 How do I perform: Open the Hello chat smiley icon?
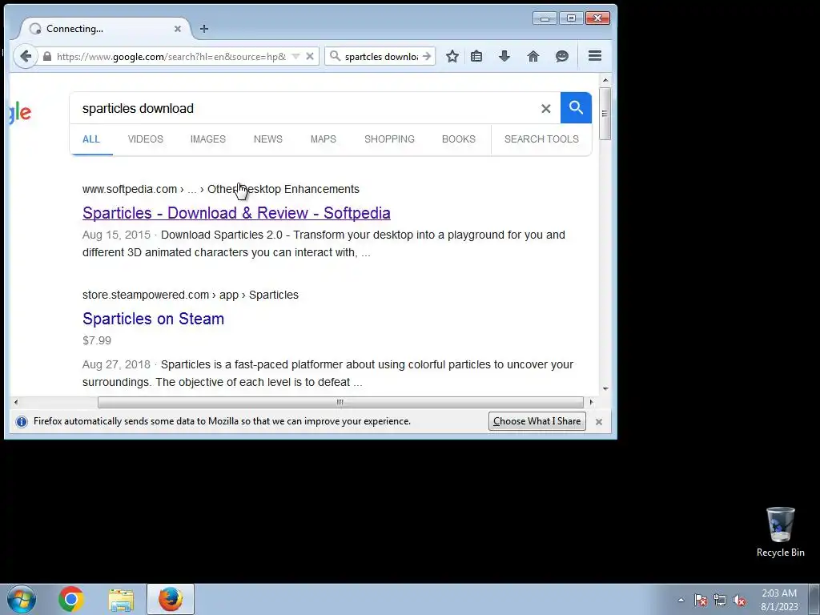click(562, 56)
